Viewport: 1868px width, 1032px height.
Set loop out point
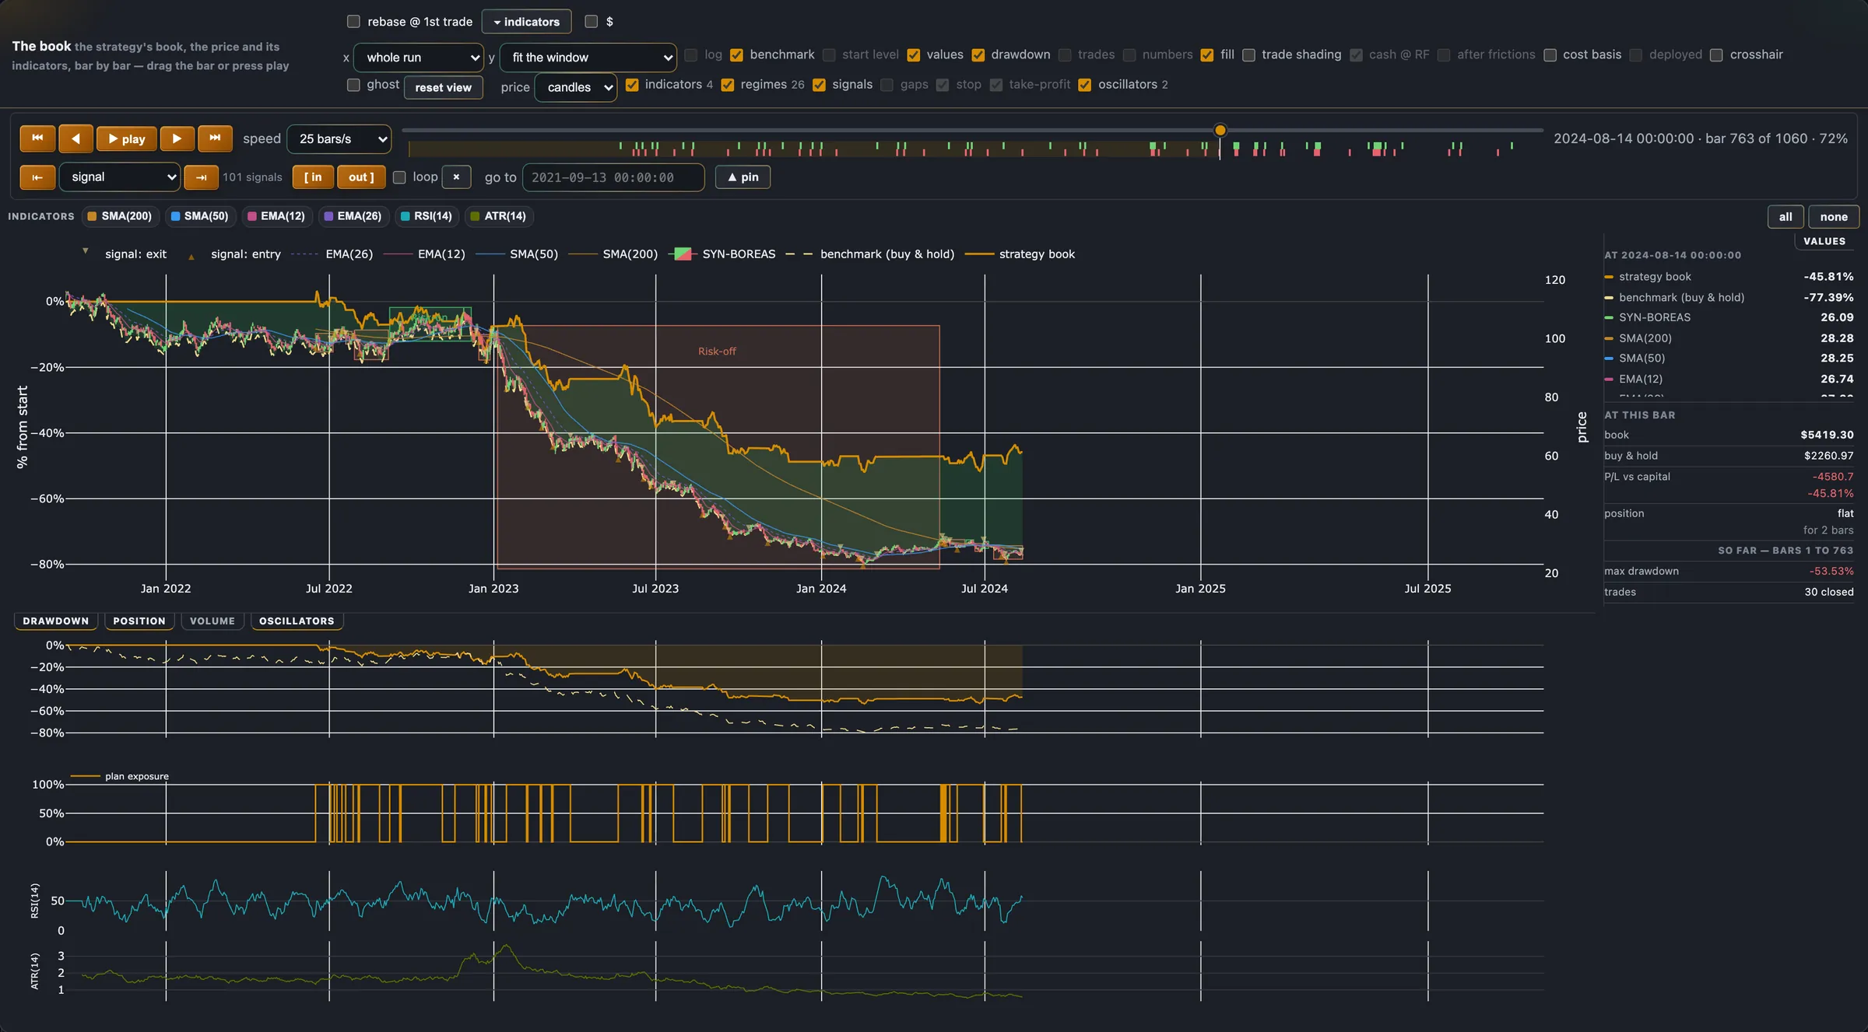tap(361, 177)
